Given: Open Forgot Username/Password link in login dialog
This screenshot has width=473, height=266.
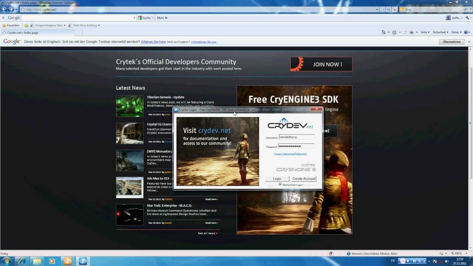Looking at the screenshot, I should pyautogui.click(x=290, y=154).
